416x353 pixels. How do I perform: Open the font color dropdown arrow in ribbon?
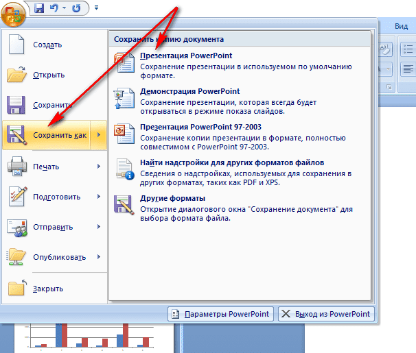(388, 69)
